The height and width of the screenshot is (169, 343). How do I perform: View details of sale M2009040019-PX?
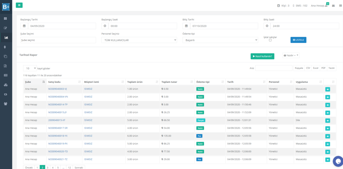328,144
